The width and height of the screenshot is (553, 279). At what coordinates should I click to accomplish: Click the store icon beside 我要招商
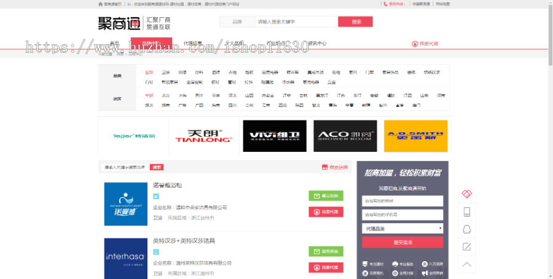tap(325, 167)
